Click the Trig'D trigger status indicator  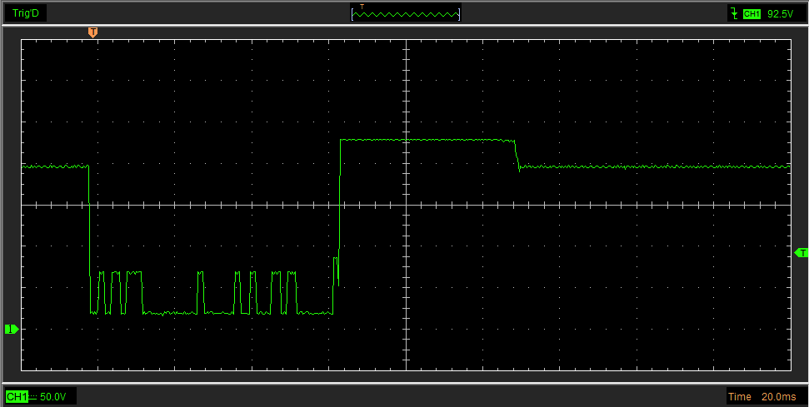click(26, 13)
